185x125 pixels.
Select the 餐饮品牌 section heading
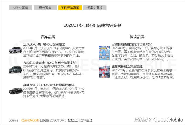[137, 37]
